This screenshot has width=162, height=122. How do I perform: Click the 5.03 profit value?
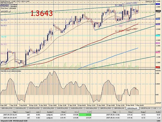159,115
